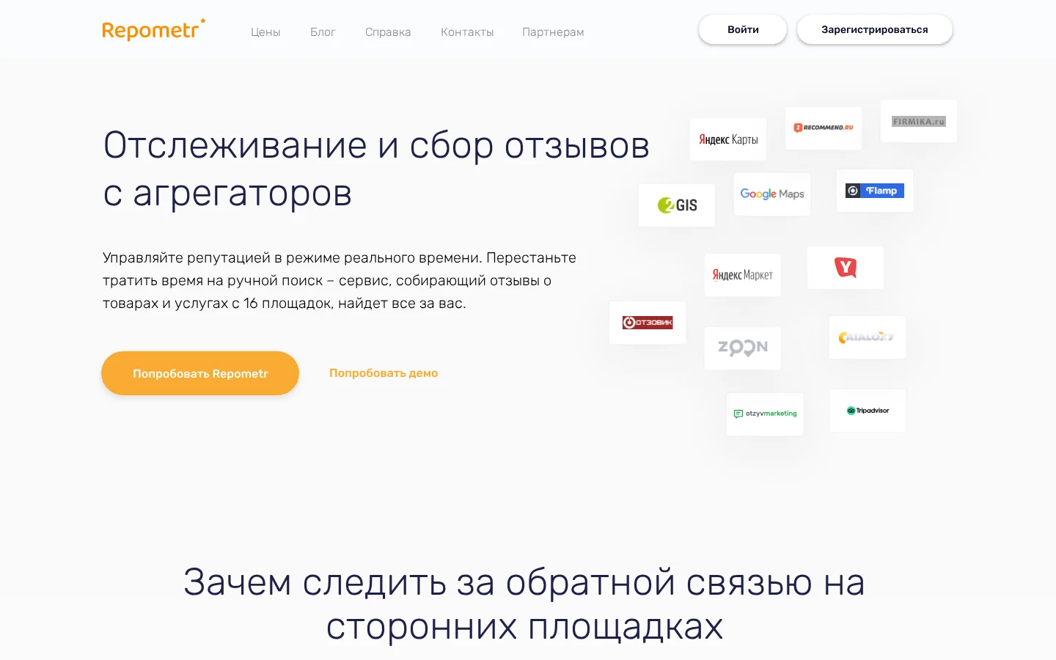Open the Контакты page

coord(467,32)
